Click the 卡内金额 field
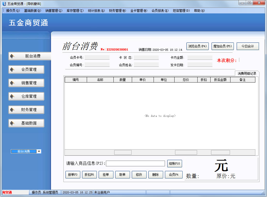The height and width of the screenshot is (197, 267). coord(200,58)
